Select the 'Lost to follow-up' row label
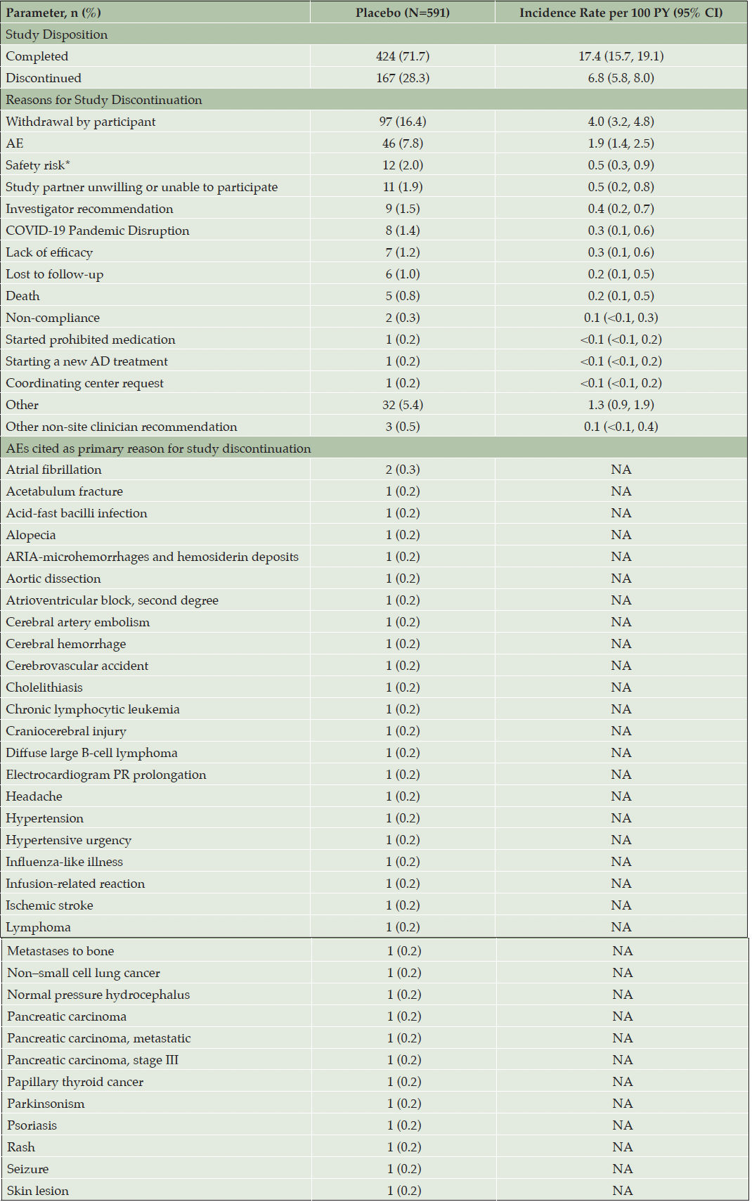 [x=55, y=274]
